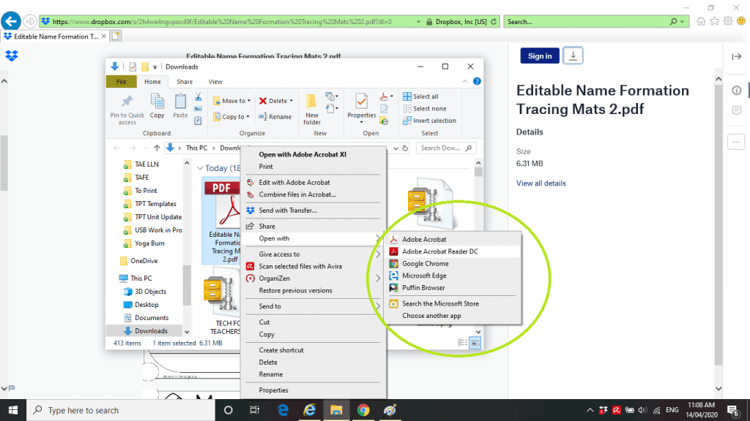Click Explorer help question mark icon
The image size is (750, 421).
[x=477, y=81]
